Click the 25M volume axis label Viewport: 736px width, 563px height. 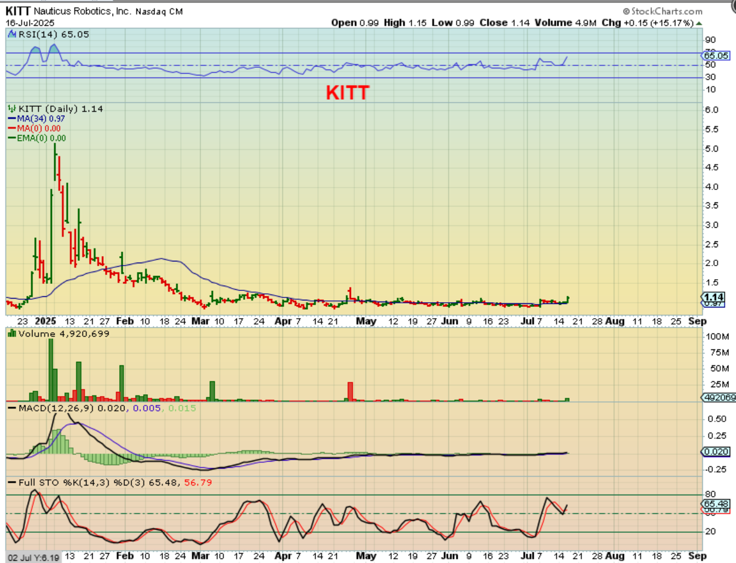[719, 384]
